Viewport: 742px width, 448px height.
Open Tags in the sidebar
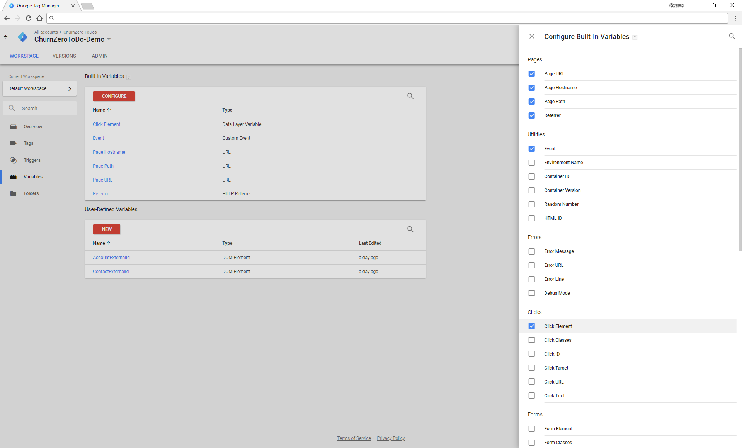[28, 143]
